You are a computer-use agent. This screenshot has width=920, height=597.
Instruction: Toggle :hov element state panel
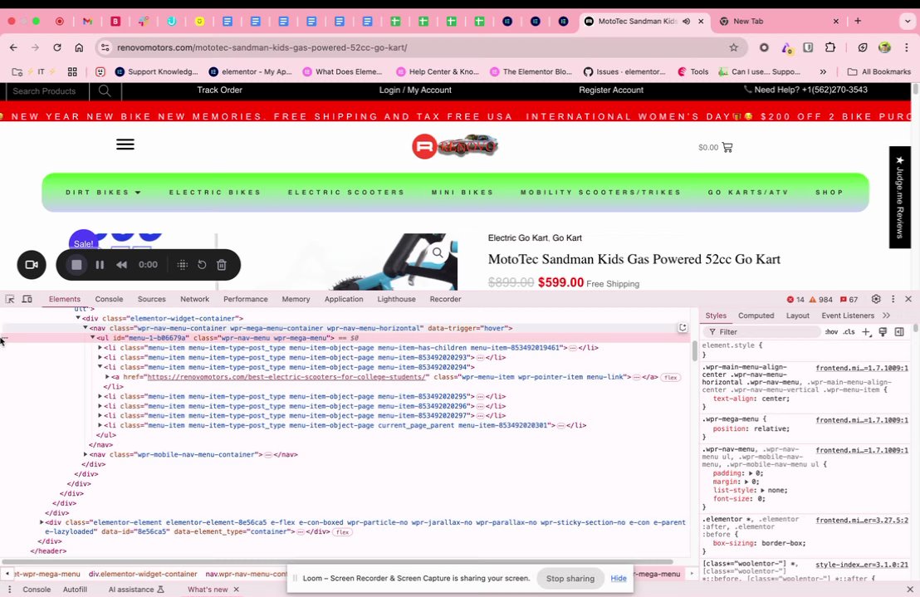tap(831, 332)
